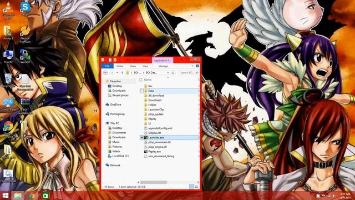Select the dll_download folder
This screenshot has width=355, height=200.
click(x=156, y=96)
